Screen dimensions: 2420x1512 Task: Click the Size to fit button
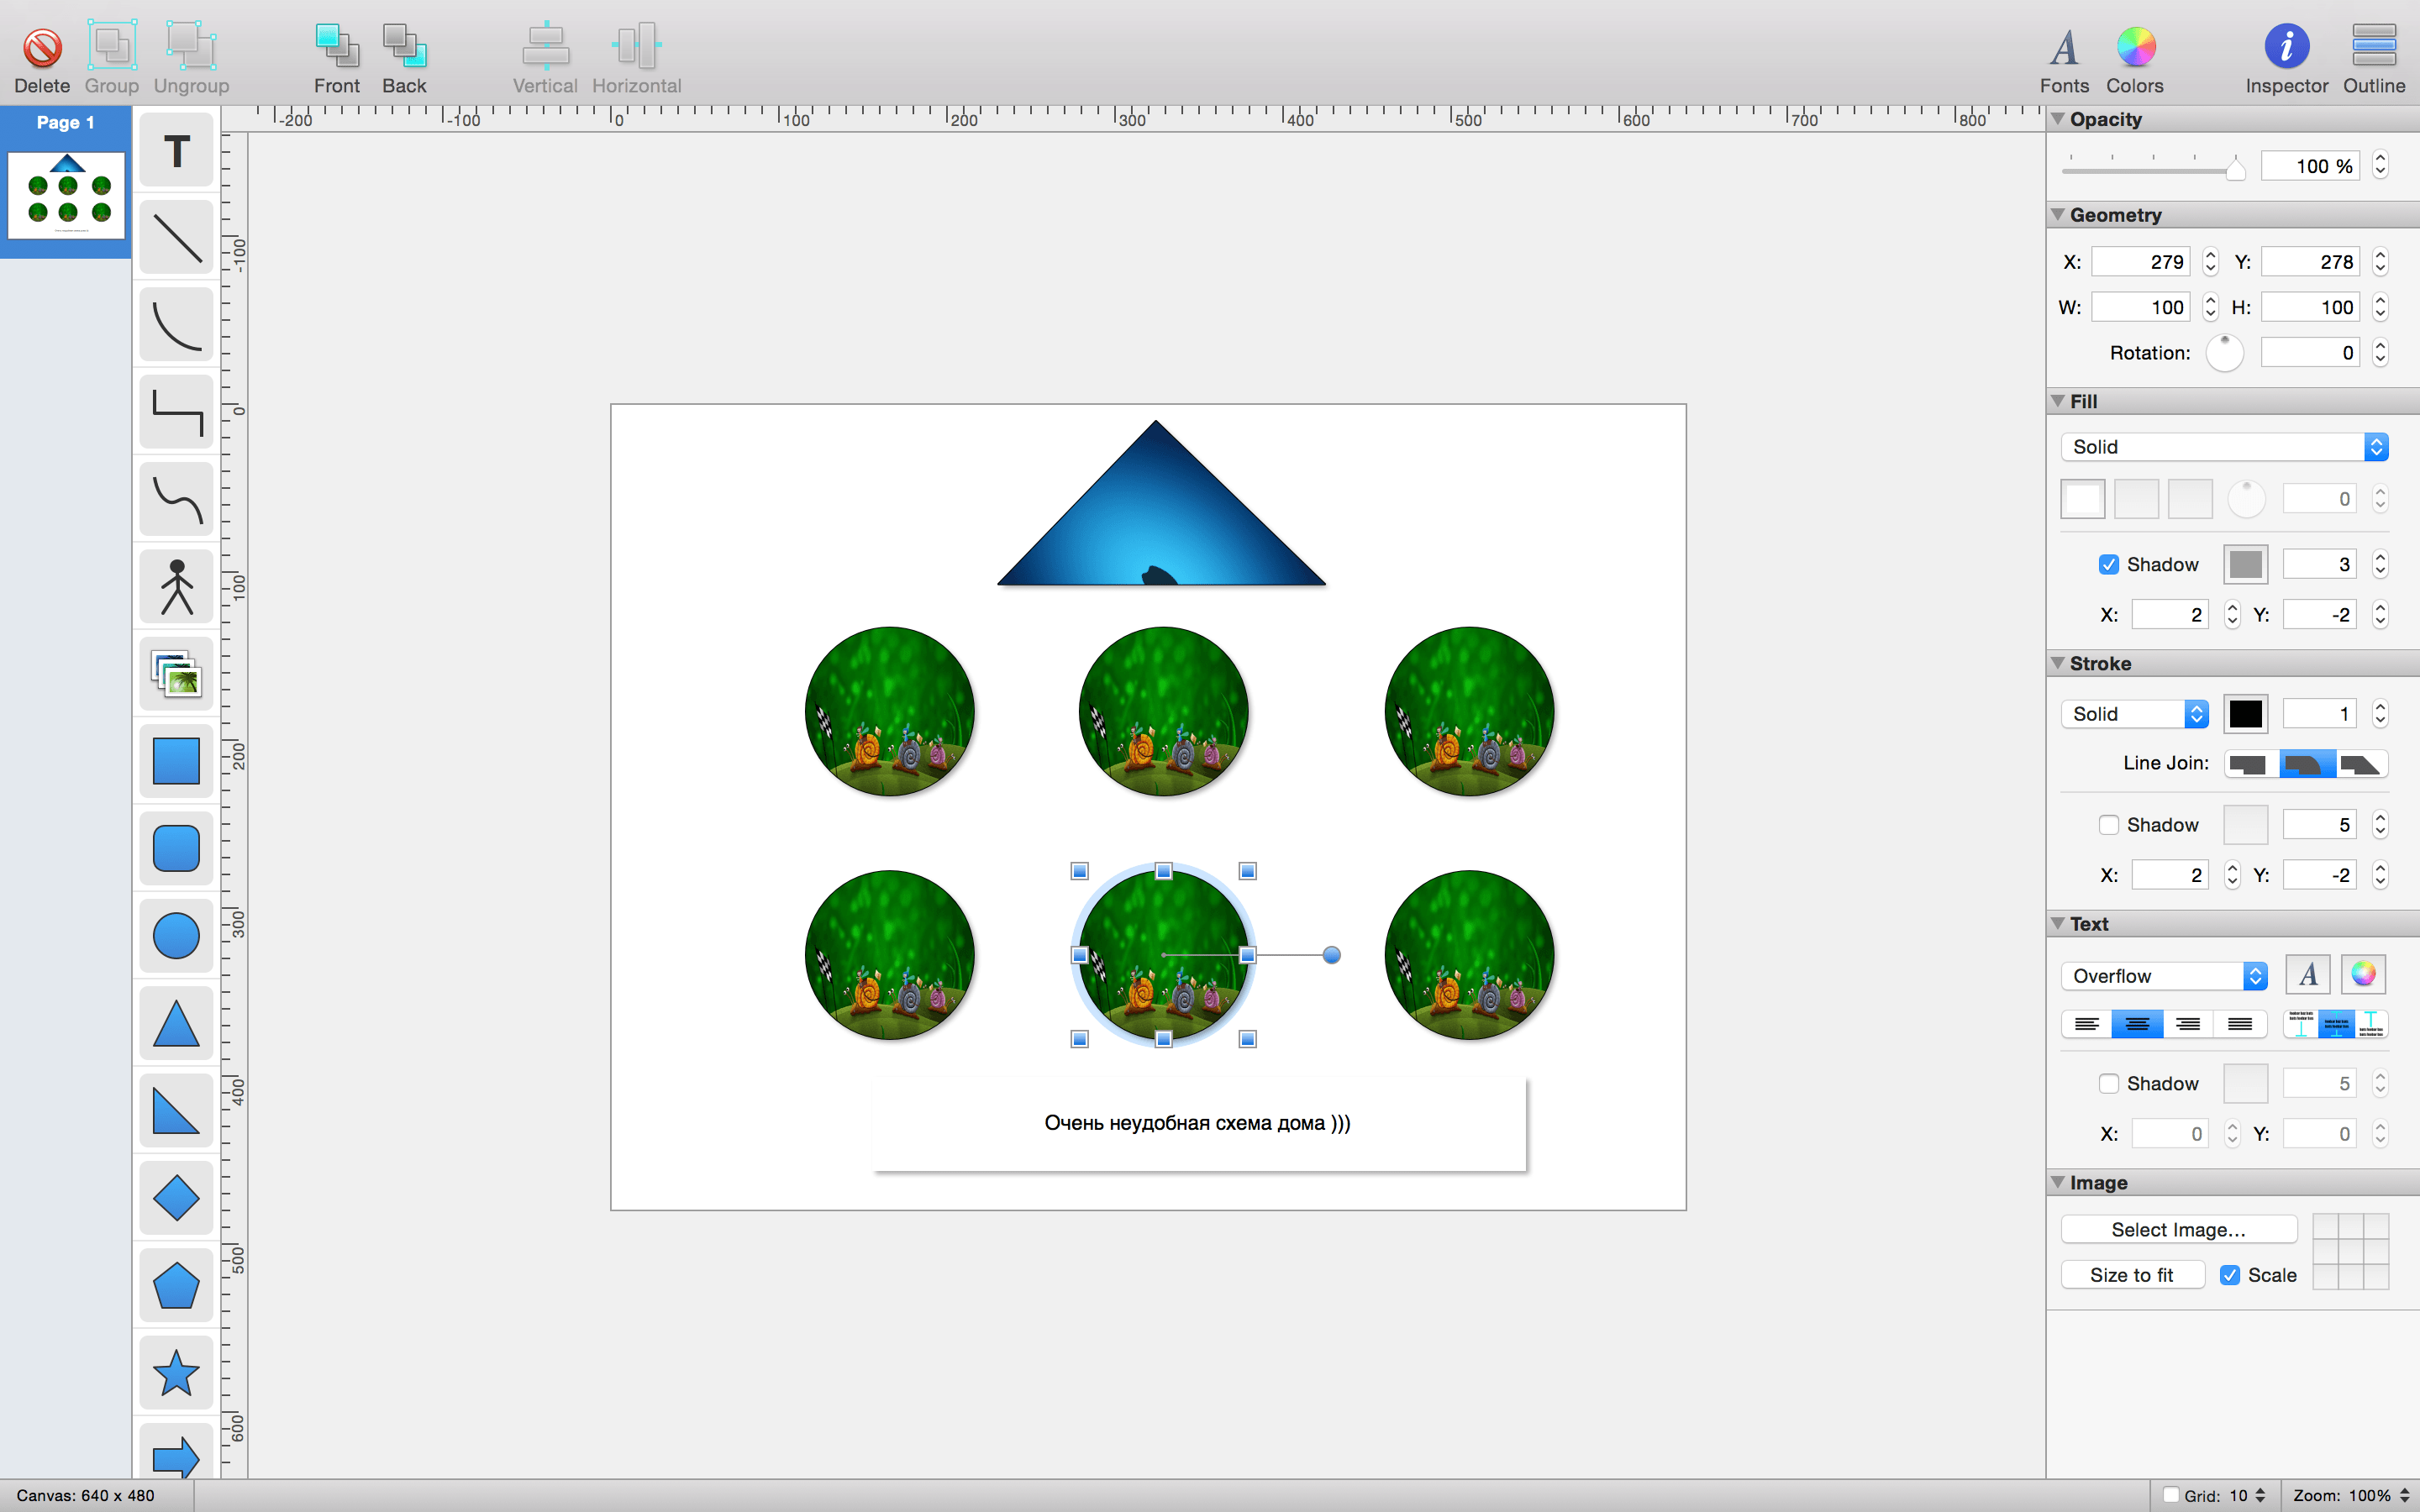[x=2132, y=1275]
